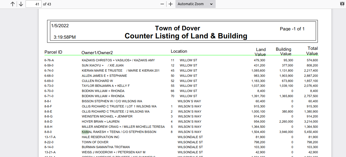Select WEISS J WOODROW owner entry
This screenshot has height=157, width=346.
pyautogui.click(x=113, y=152)
